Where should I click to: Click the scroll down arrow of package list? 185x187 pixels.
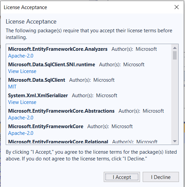click(175, 141)
